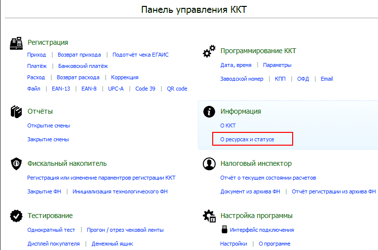Open the Настройки link
The width and height of the screenshot is (378, 250).
point(233,244)
